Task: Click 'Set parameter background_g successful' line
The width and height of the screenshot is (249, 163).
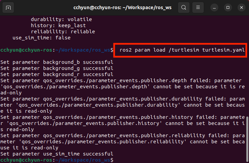Action: [x=57, y=68]
